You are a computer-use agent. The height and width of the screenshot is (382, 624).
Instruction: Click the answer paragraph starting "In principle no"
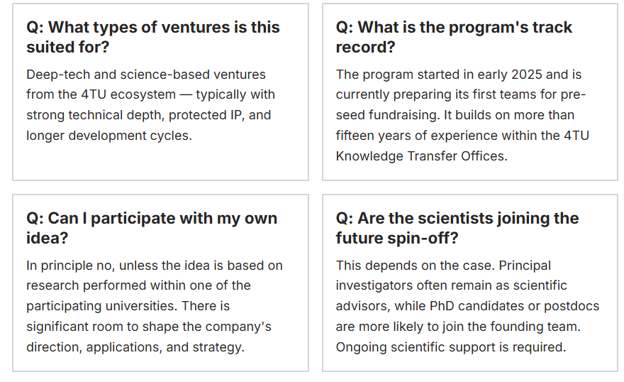pyautogui.click(x=155, y=306)
